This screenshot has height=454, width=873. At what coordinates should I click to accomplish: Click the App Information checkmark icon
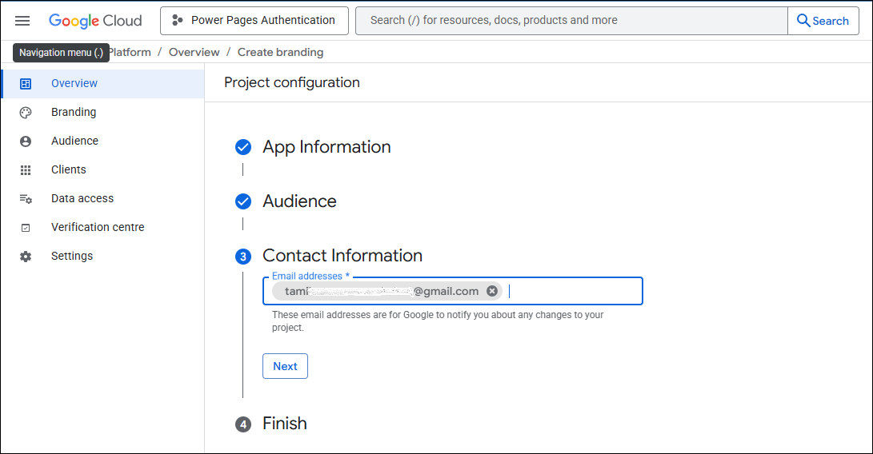(x=243, y=147)
